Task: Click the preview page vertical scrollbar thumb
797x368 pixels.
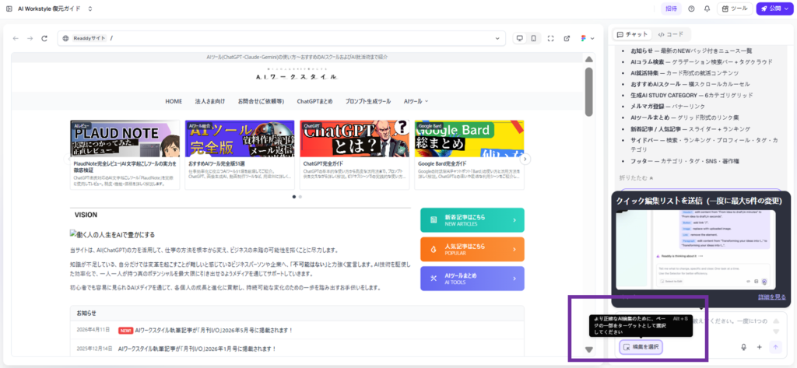Action: tap(588, 92)
